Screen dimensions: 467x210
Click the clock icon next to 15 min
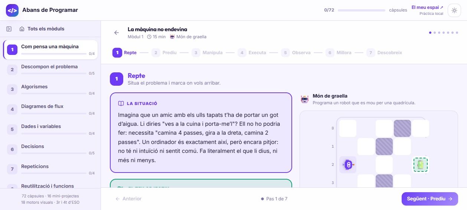[x=149, y=37]
